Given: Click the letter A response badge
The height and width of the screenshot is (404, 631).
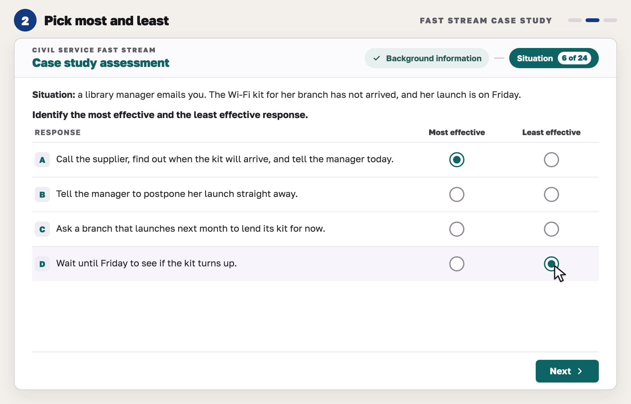Looking at the screenshot, I should coord(42,160).
